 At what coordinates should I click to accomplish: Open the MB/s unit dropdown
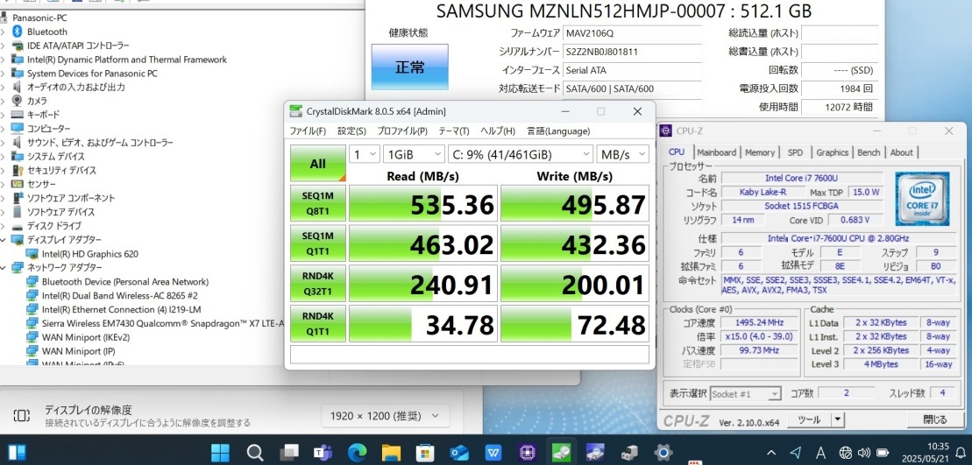pyautogui.click(x=622, y=154)
